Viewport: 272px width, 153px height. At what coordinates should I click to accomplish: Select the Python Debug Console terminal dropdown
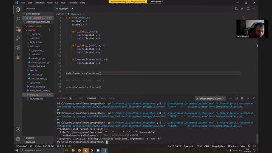[210, 99]
